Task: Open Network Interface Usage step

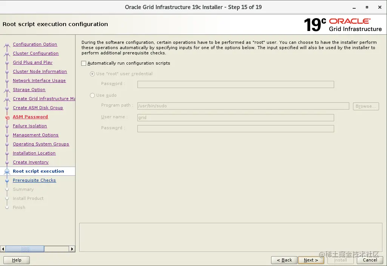Action: click(x=39, y=80)
